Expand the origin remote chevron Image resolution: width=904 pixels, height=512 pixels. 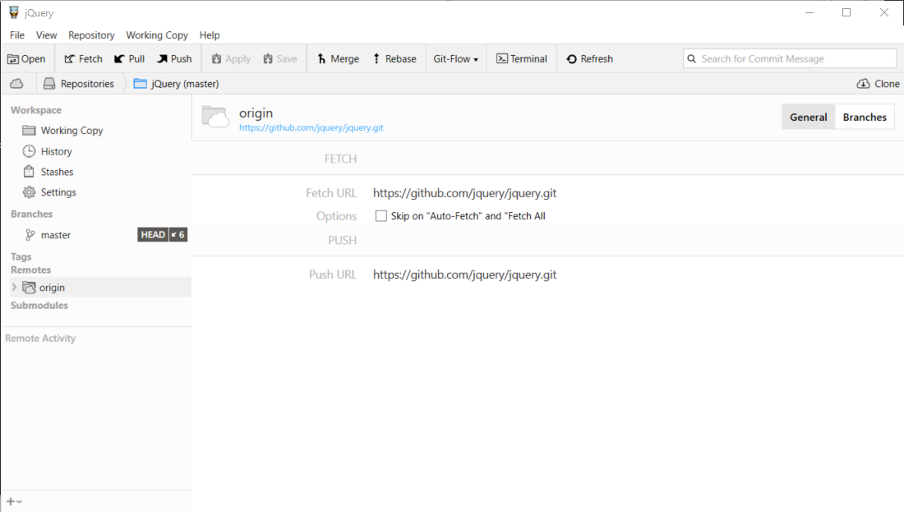[15, 287]
